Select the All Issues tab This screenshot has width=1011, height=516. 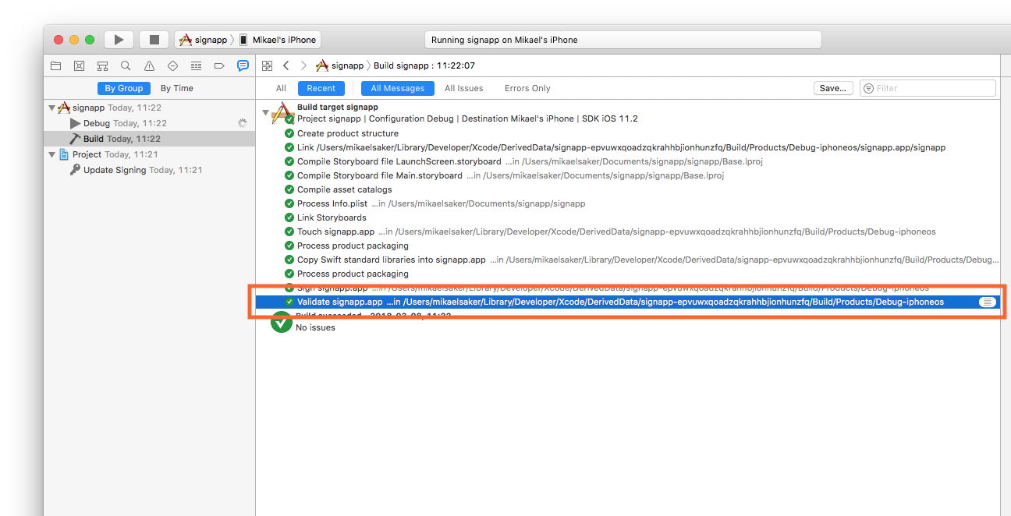[x=463, y=89]
